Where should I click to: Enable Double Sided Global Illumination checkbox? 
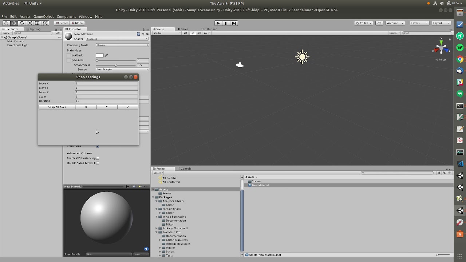click(x=98, y=163)
